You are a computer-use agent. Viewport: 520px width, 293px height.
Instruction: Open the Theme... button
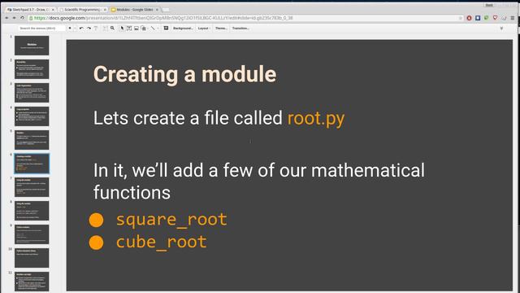pyautogui.click(x=221, y=28)
